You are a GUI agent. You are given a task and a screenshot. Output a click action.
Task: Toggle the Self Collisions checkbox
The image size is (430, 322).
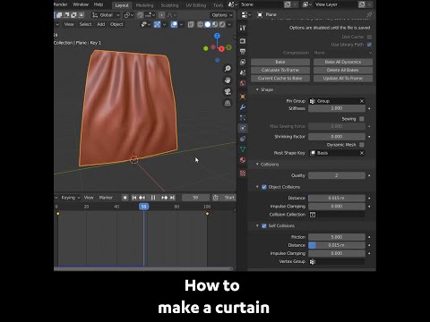pos(264,225)
